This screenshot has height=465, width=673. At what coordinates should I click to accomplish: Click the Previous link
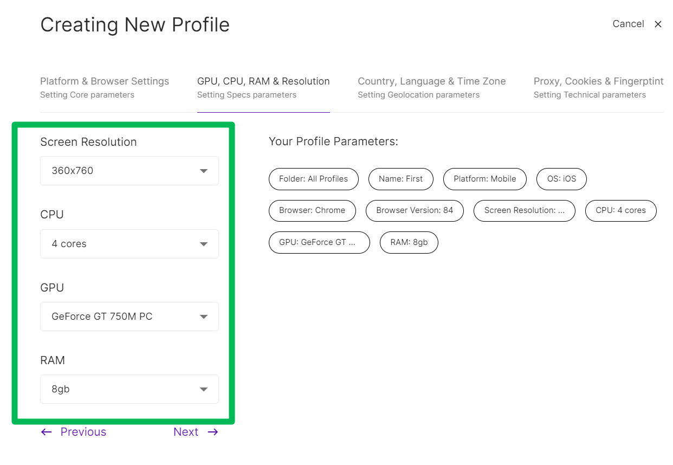coord(83,432)
